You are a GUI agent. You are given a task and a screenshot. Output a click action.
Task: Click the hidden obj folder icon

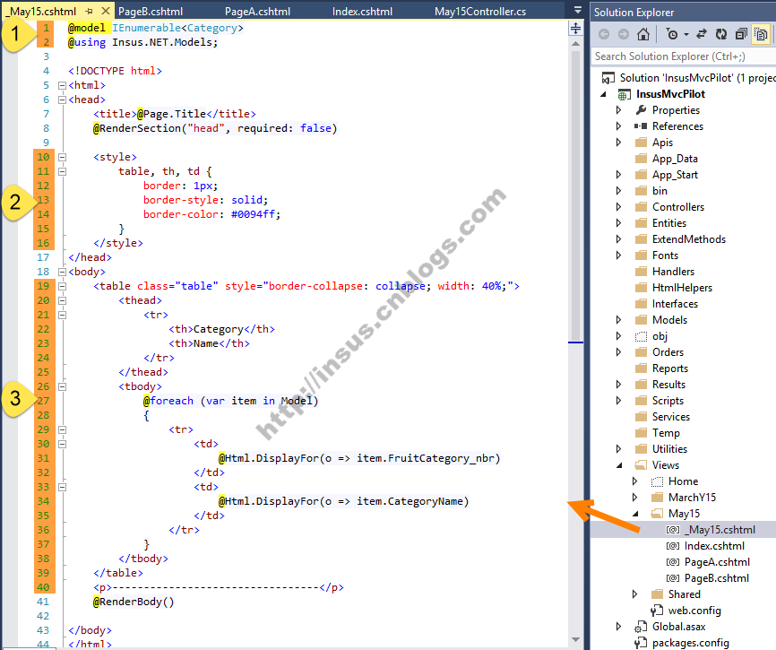click(641, 336)
